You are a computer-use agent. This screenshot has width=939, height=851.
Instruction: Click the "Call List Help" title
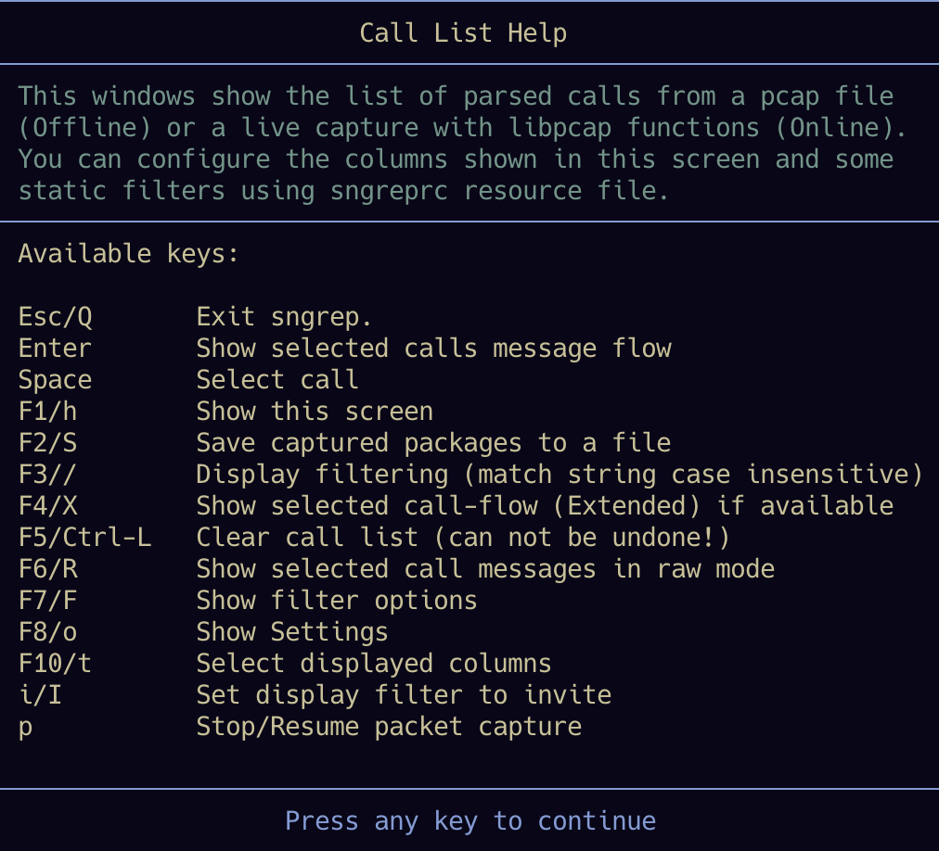[463, 33]
